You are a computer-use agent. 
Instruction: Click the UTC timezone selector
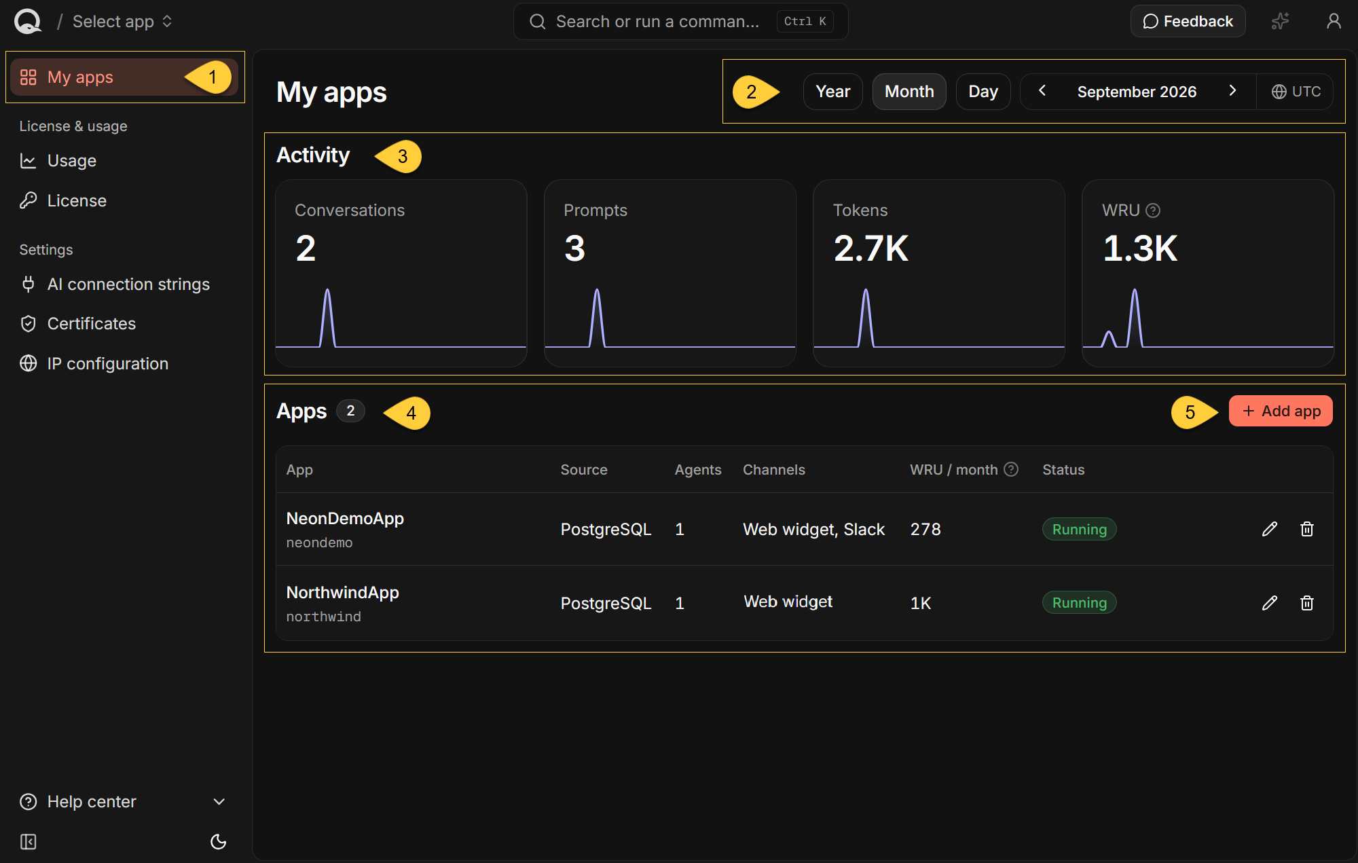pyautogui.click(x=1296, y=92)
